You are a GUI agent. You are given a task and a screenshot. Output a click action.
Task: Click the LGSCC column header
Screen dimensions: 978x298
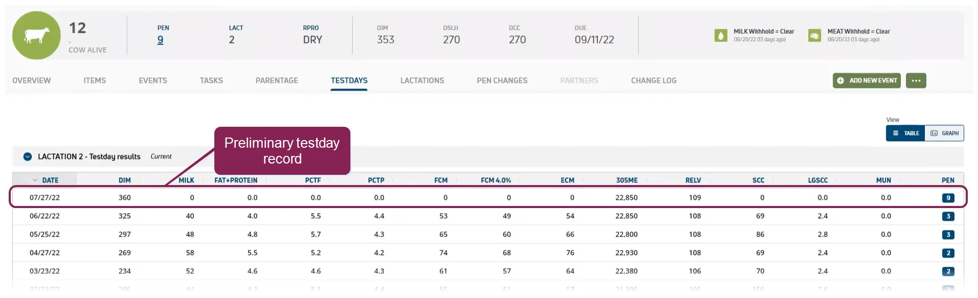pyautogui.click(x=818, y=180)
